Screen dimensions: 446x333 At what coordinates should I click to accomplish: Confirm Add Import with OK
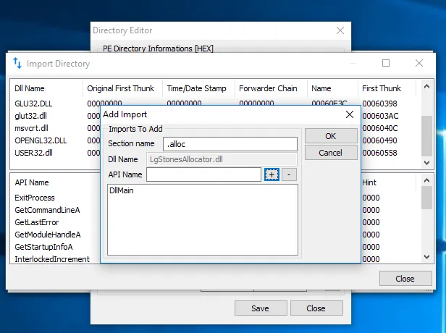[x=331, y=136]
